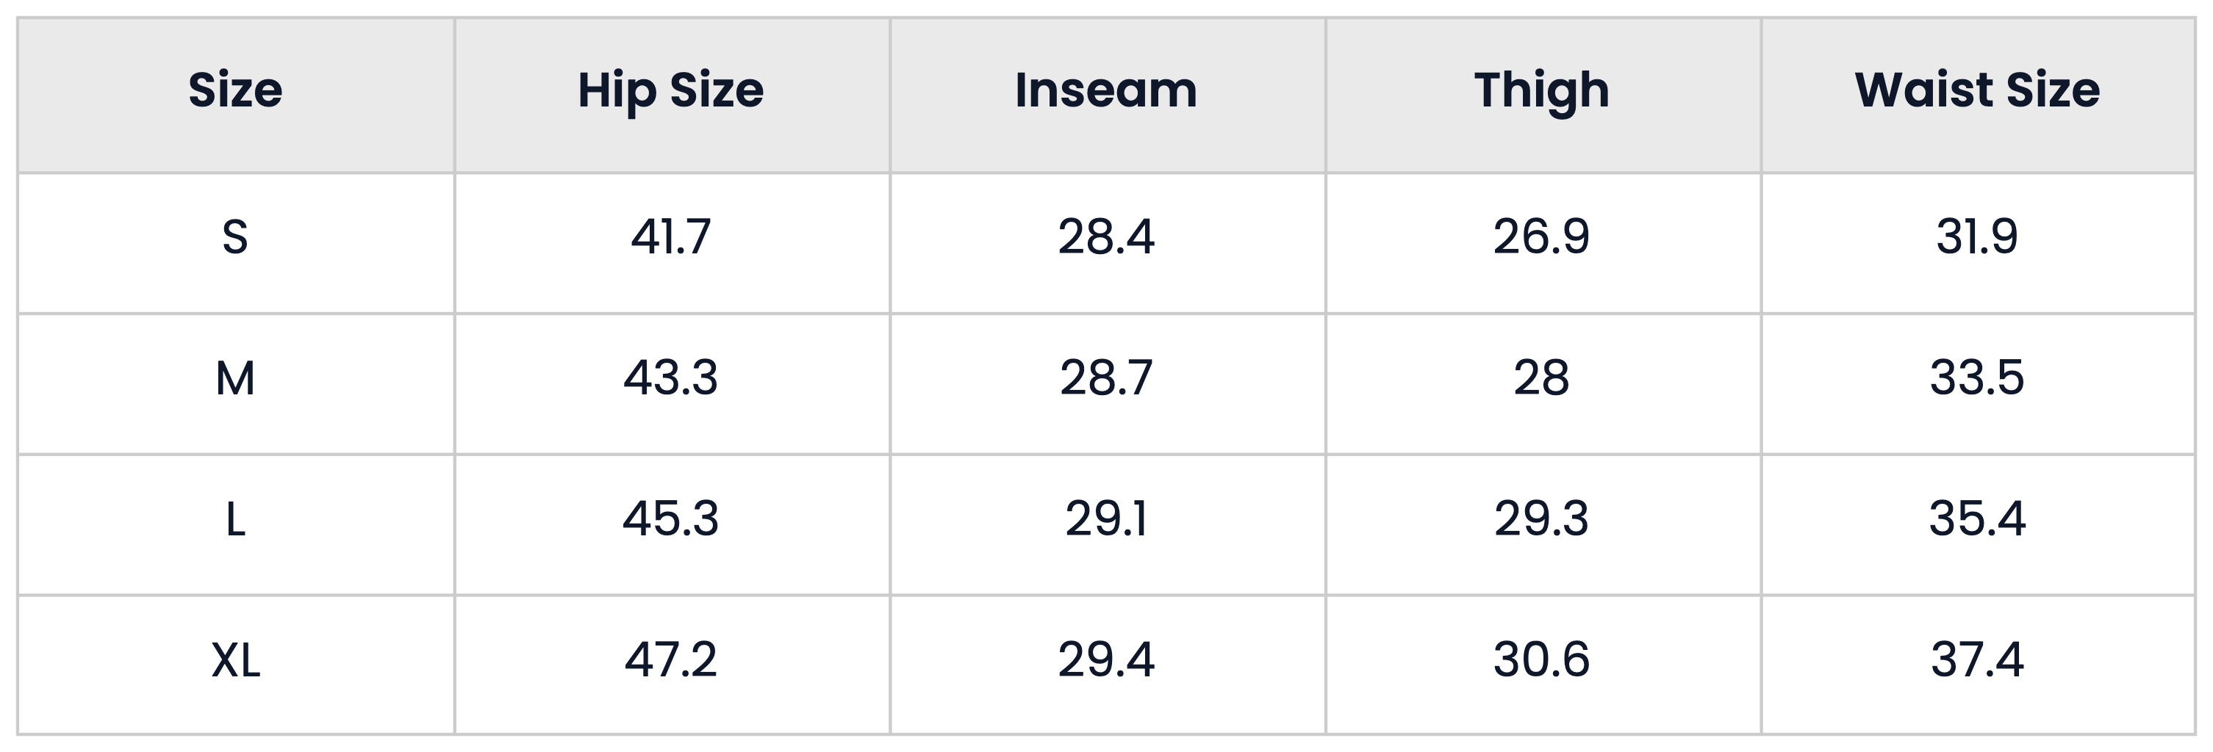Click thigh value 28 for medium
Viewport: 2213px width, 752px height.
click(x=1542, y=377)
